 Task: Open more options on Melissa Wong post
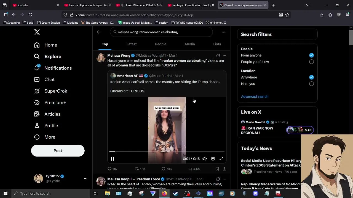point(224,56)
